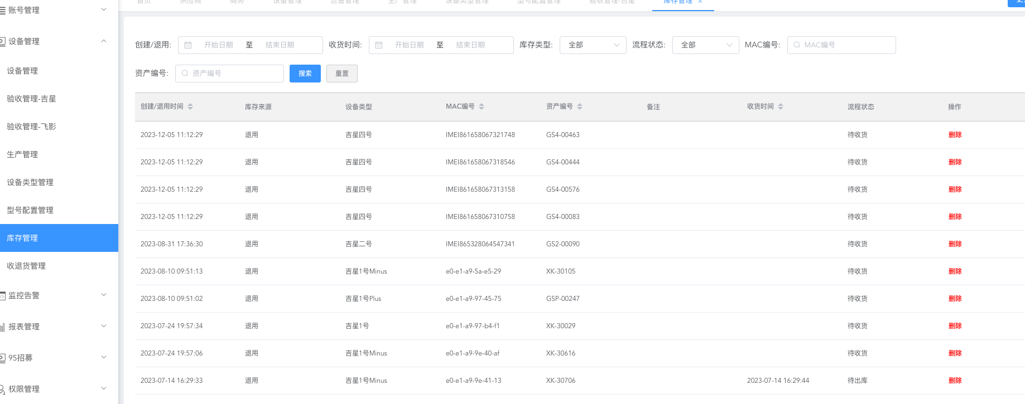This screenshot has width=1025, height=404.
Task: Click calendar icon in 收货时间 date range
Action: [379, 45]
